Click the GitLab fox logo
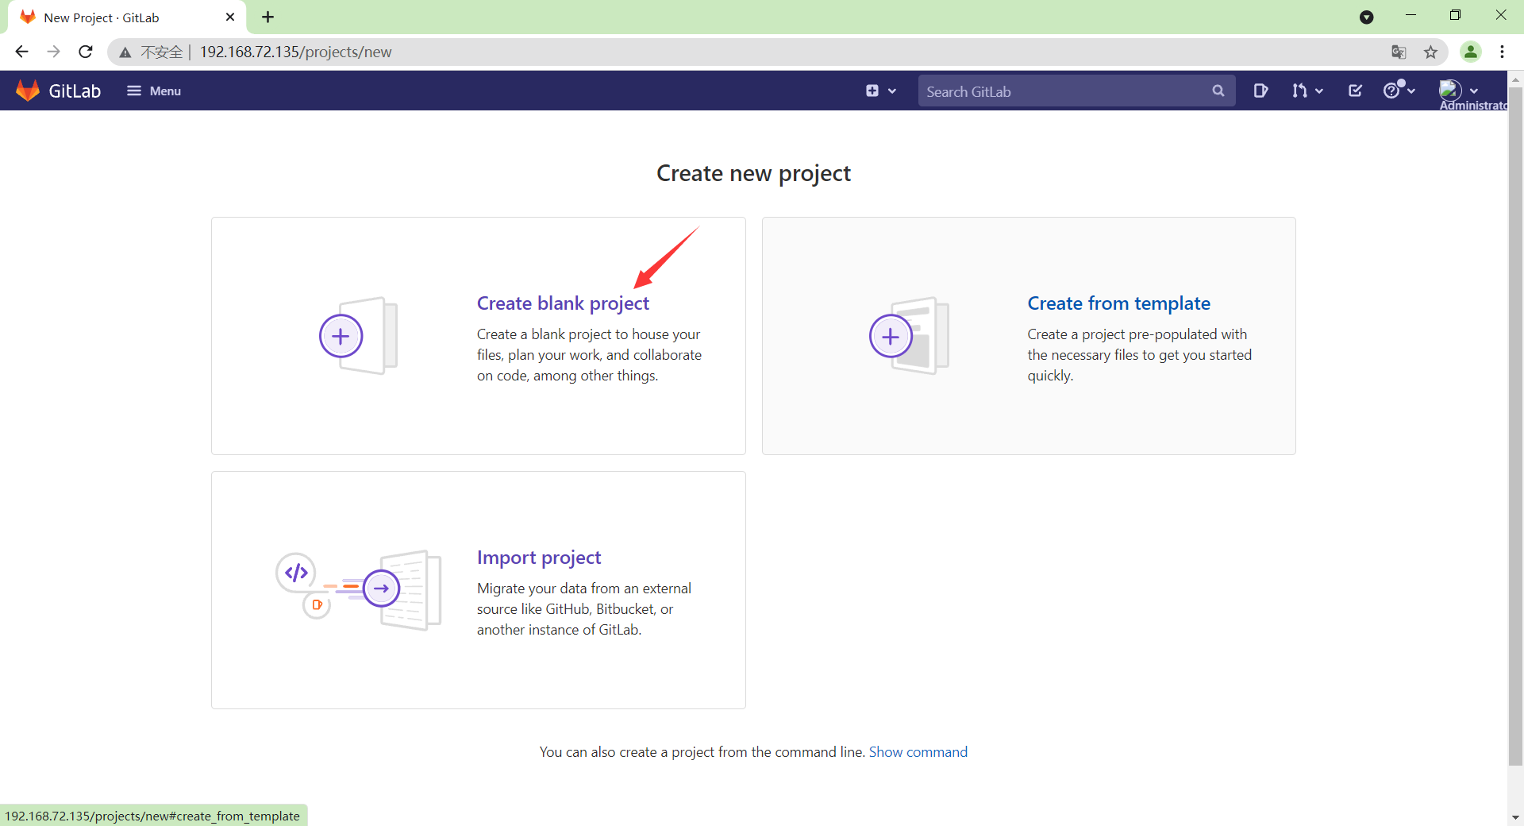The height and width of the screenshot is (826, 1524). coord(27,91)
